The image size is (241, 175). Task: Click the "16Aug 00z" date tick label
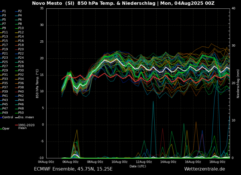click(x=193, y=162)
